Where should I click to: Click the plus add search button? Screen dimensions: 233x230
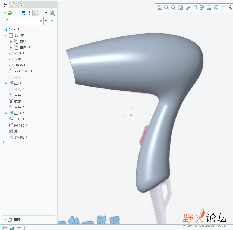click(x=52, y=21)
